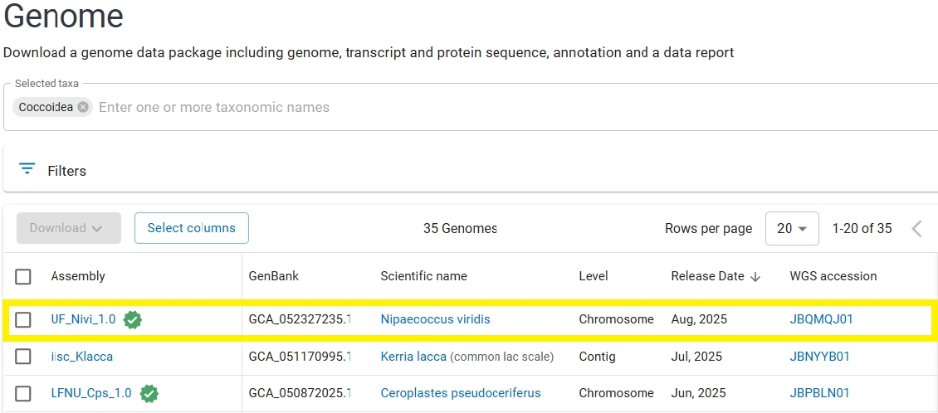Tick the LFNU_Cps_1.0 row checkbox
938x413 pixels.
click(x=23, y=393)
